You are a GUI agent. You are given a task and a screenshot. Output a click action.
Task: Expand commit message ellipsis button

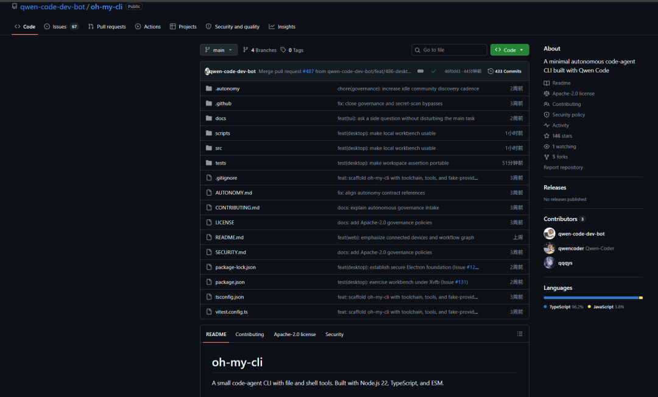pyautogui.click(x=420, y=71)
